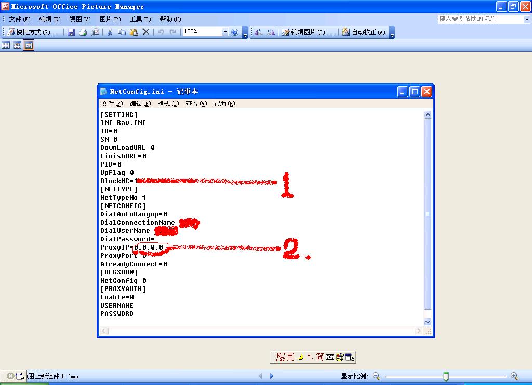Open the 快捷方式 shortcuts pane
The height and width of the screenshot is (385, 532).
coord(33,32)
